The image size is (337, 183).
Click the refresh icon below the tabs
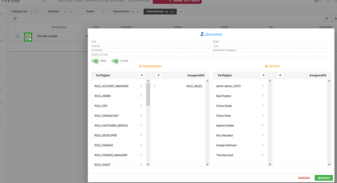tap(15, 19)
